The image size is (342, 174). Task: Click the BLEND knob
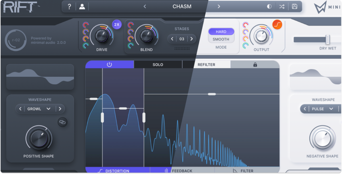146,36
